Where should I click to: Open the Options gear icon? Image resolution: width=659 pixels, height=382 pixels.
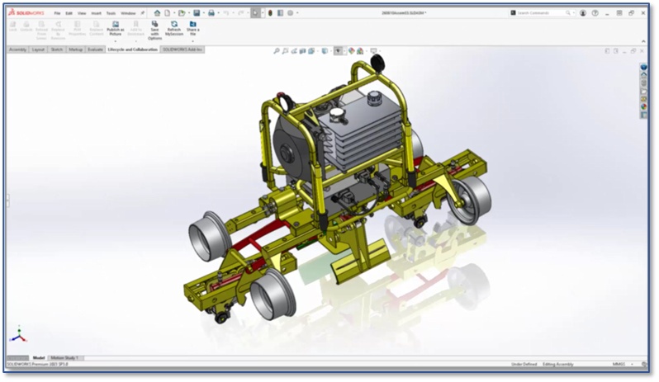pyautogui.click(x=291, y=13)
